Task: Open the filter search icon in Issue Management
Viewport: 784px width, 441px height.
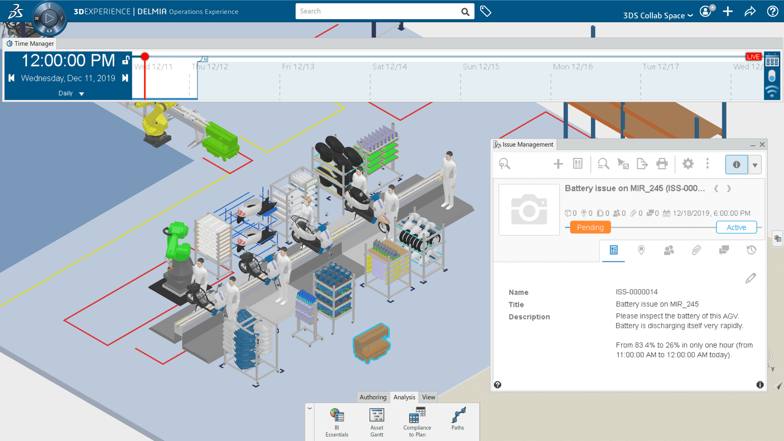Action: pyautogui.click(x=504, y=164)
